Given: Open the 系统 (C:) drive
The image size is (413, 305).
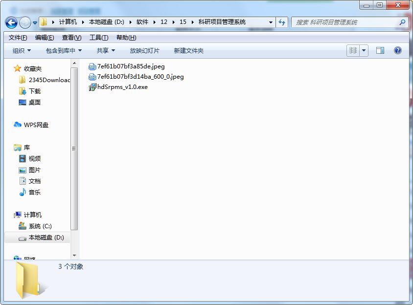Looking at the screenshot, I should (x=35, y=226).
